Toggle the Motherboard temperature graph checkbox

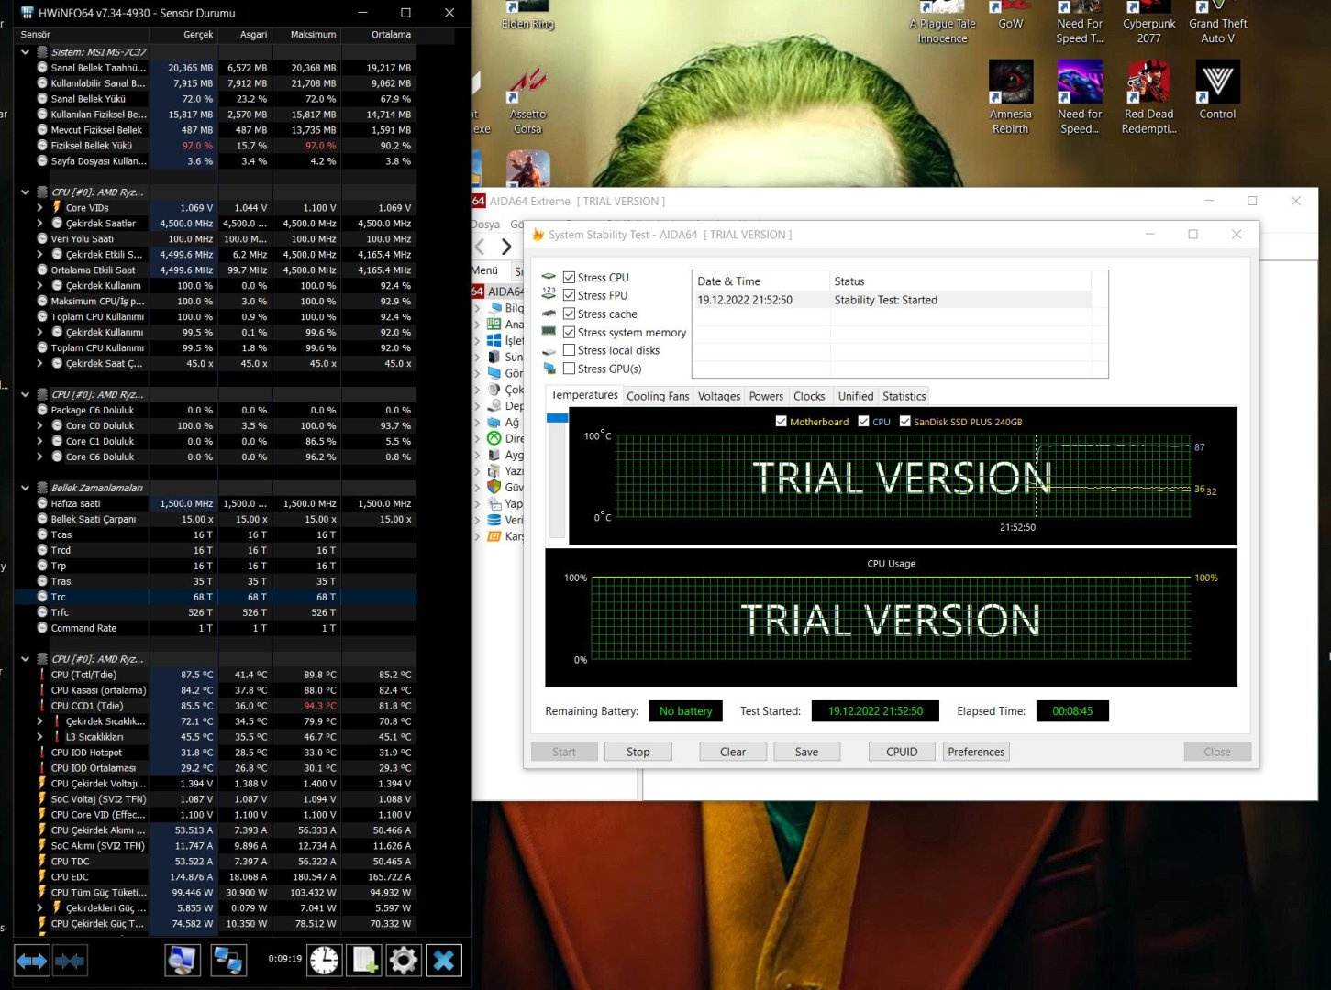click(x=781, y=422)
